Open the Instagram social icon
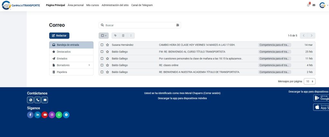The height and width of the screenshot is (137, 329). [52, 115]
